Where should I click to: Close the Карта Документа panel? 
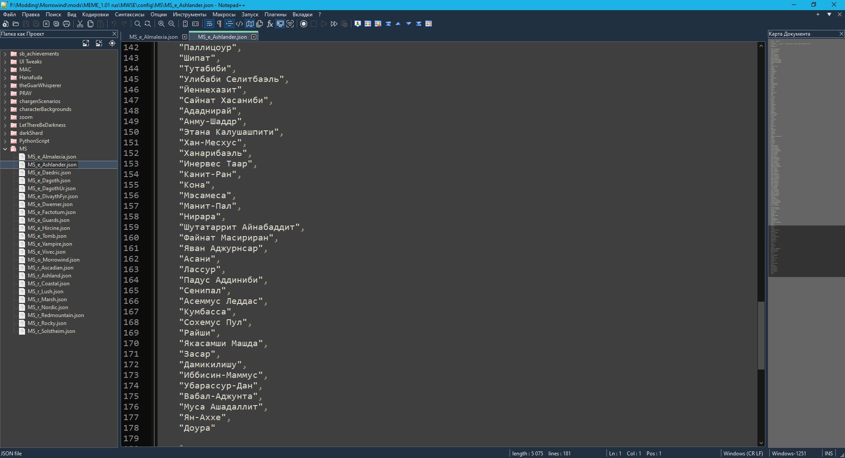(841, 34)
